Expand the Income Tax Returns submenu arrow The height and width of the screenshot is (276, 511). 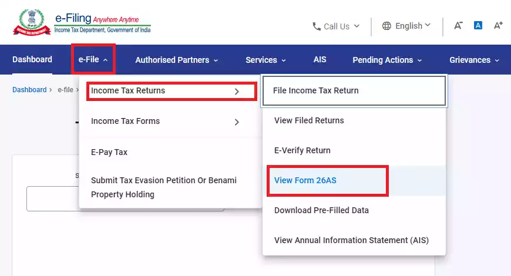[x=237, y=92]
